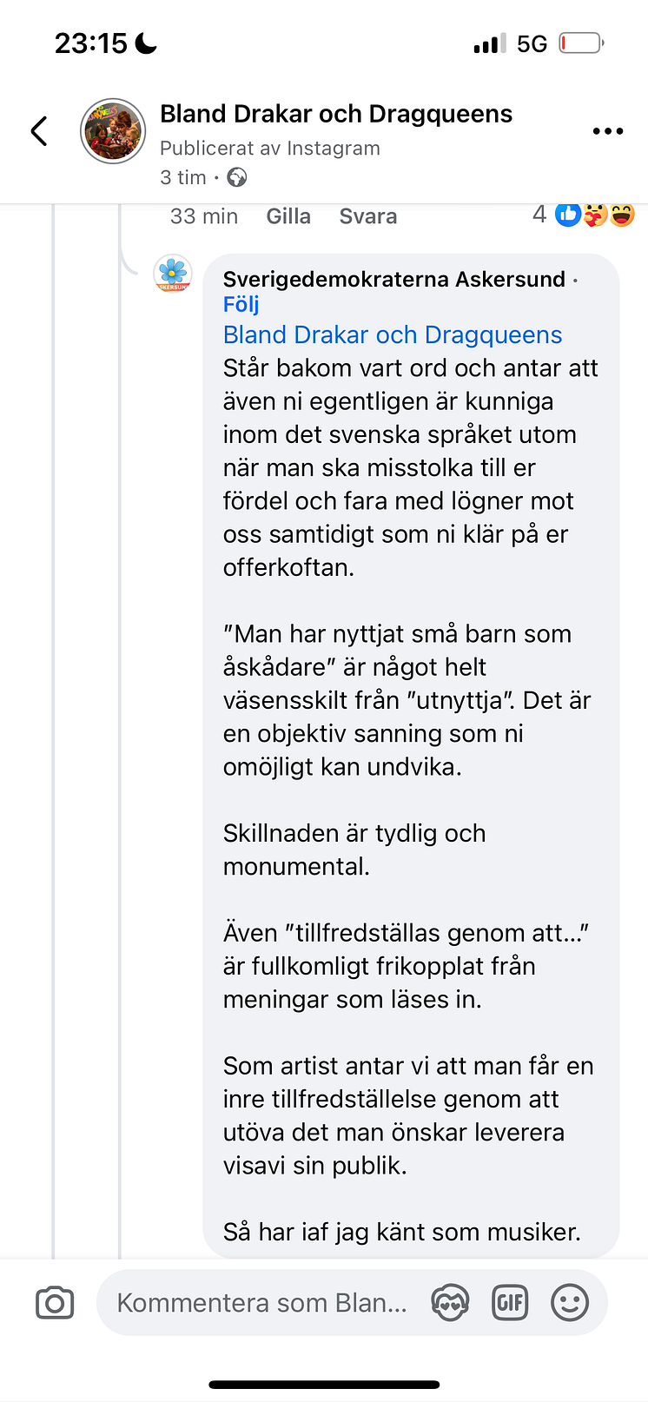Screen dimensions: 648x1402
Task: Tap the care hug reaction emoji
Action: pyautogui.click(x=595, y=215)
